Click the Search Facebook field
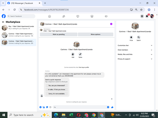Image resolution: width=158 pixels, height=118 pixels. 21,16
